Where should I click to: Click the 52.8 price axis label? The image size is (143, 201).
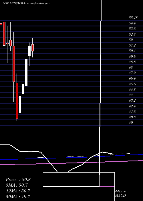tap(132, 34)
